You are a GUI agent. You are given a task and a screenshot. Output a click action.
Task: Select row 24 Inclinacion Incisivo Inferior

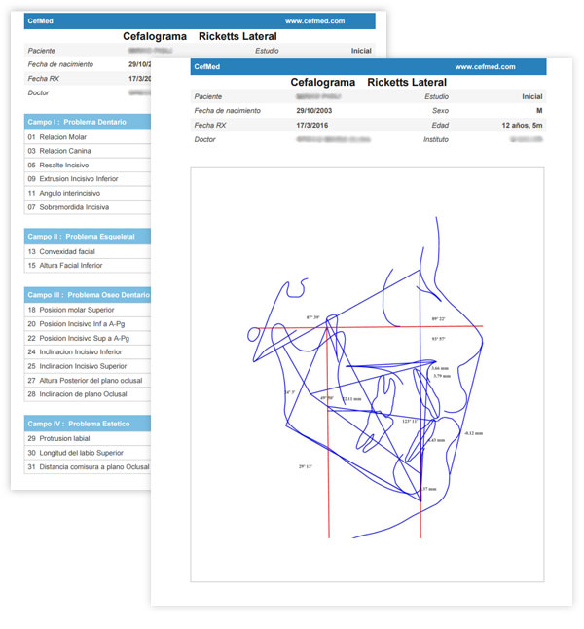click(x=88, y=352)
